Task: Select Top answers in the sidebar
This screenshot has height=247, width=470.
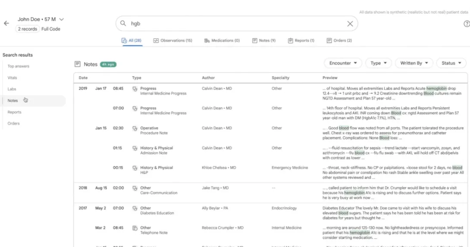Action: (x=19, y=66)
